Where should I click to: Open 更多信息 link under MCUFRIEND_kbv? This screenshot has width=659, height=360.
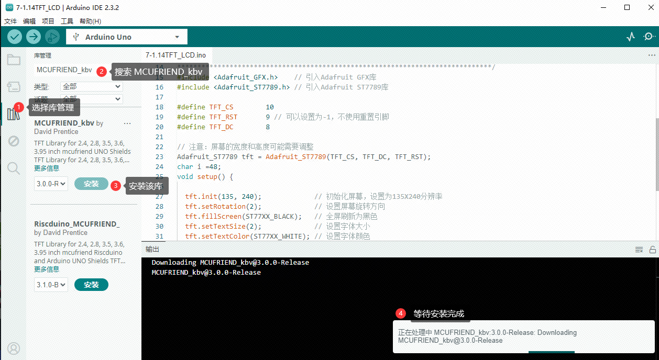[x=47, y=168]
